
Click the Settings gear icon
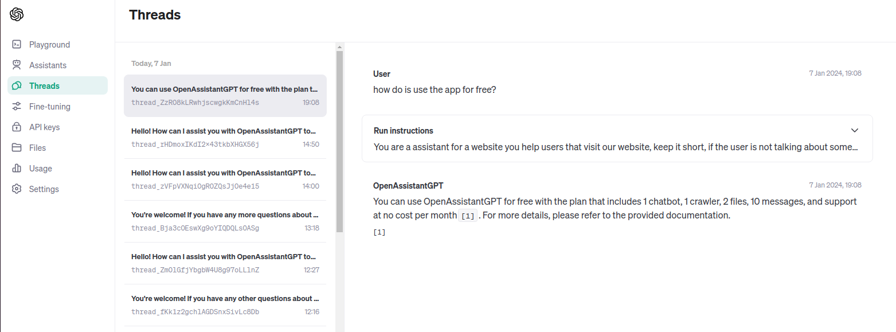tap(17, 189)
